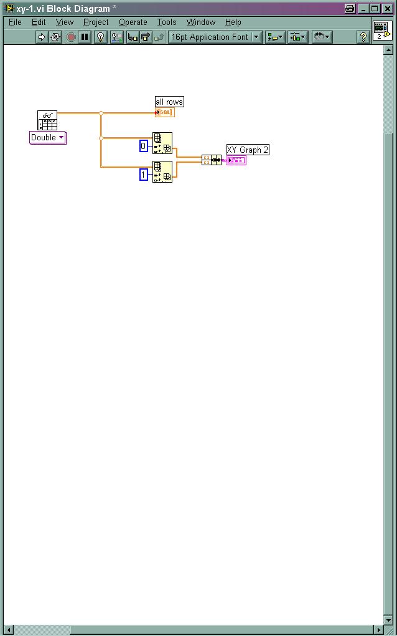
Task: Click the Step Into button
Action: coord(133,37)
